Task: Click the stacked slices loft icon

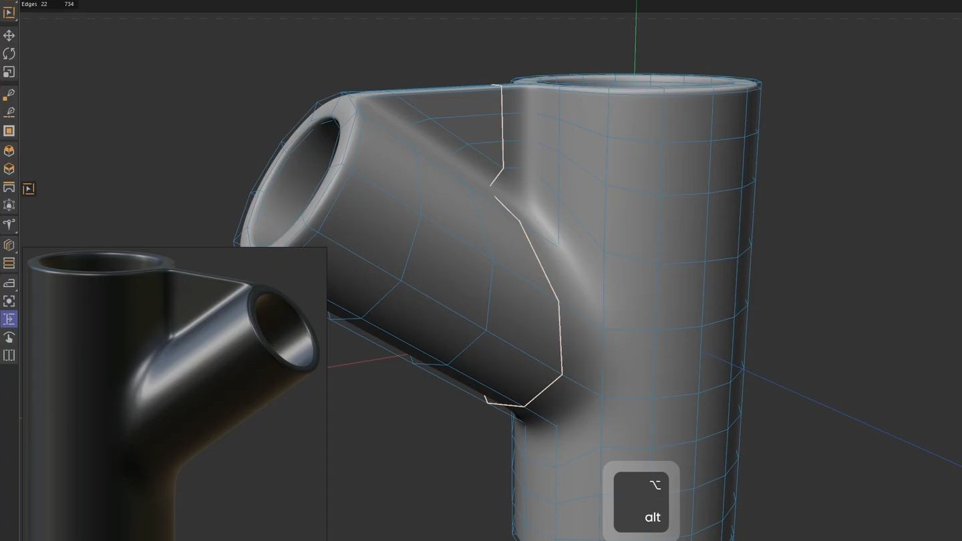Action: coord(9,263)
